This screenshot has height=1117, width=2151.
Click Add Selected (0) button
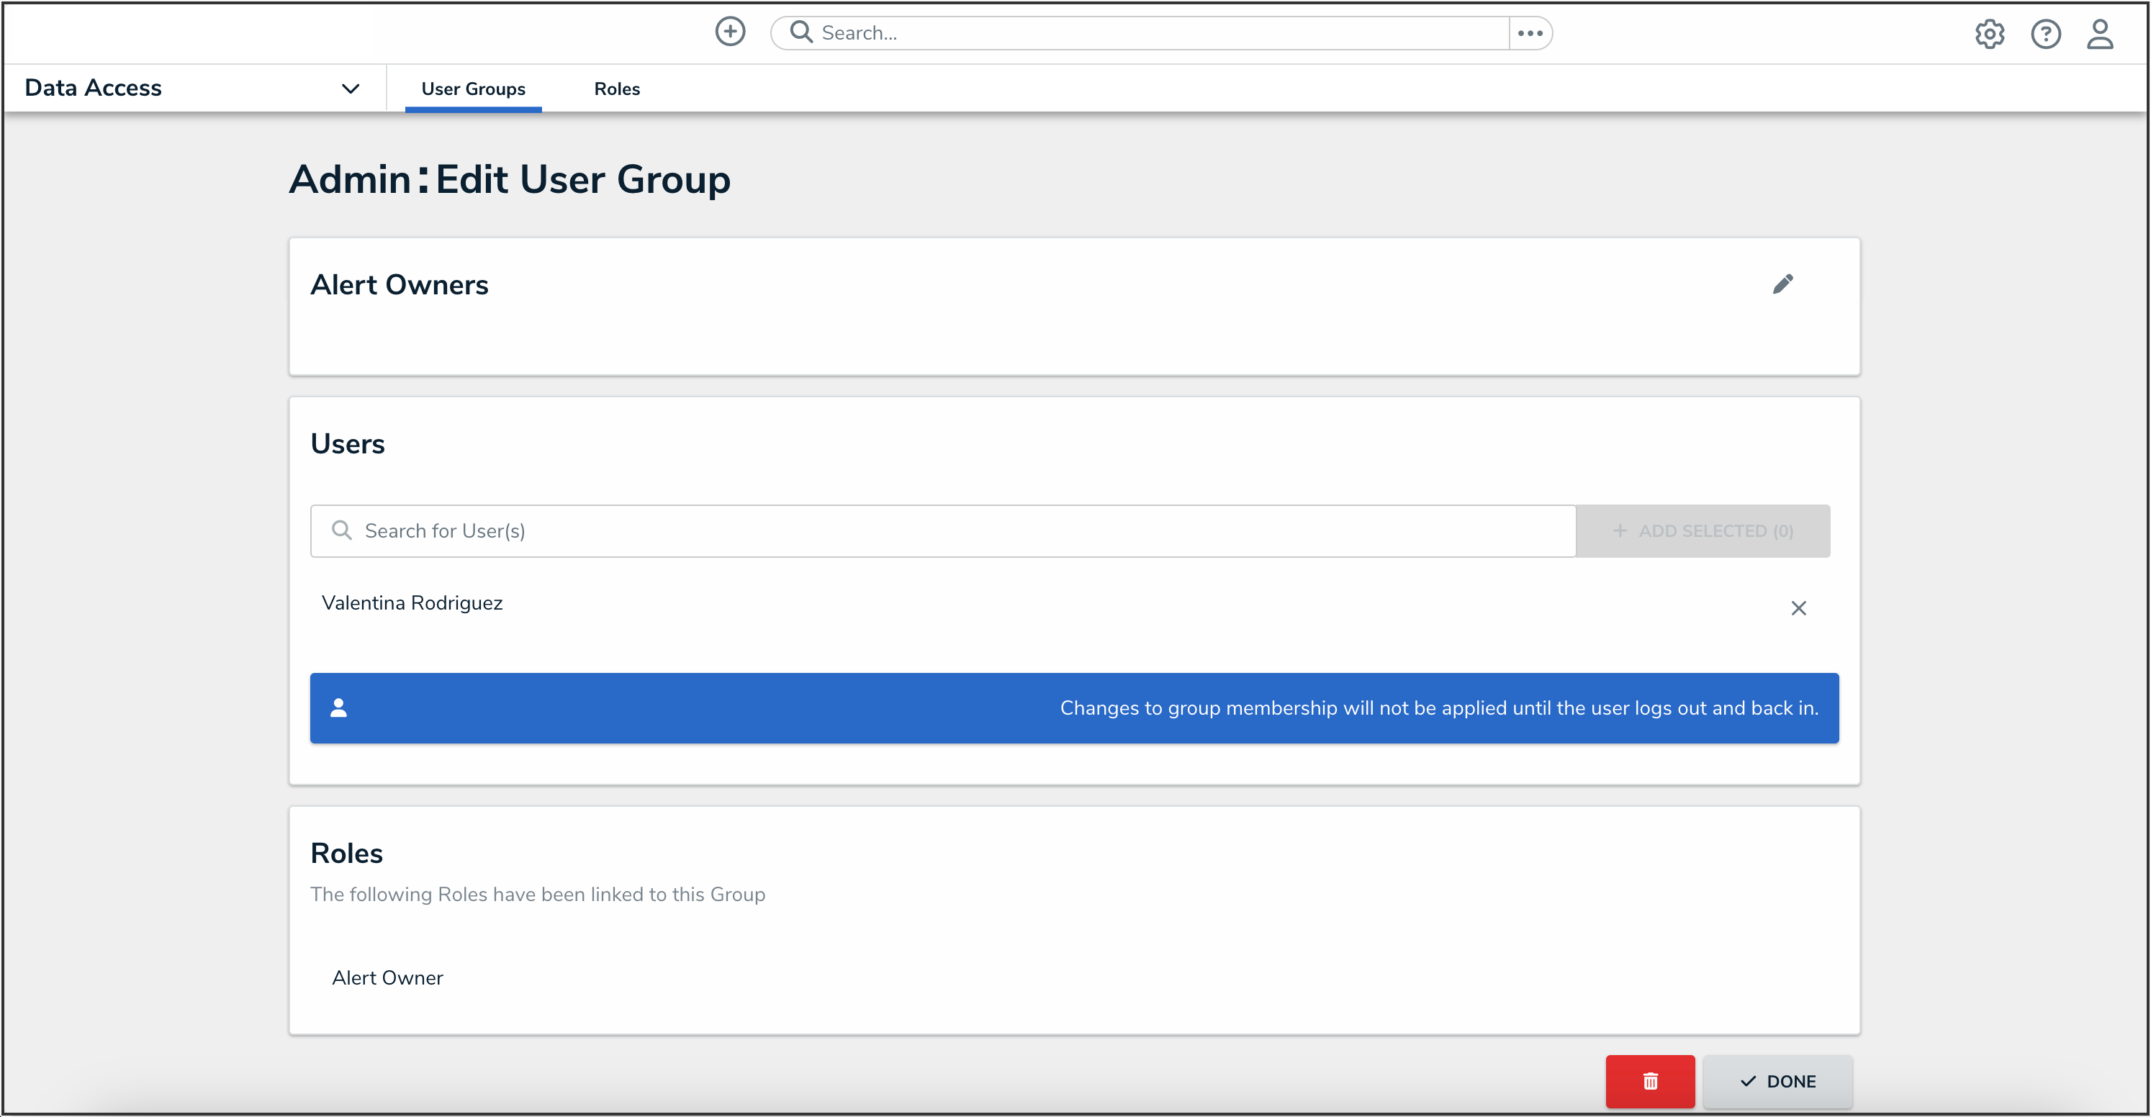(1702, 530)
